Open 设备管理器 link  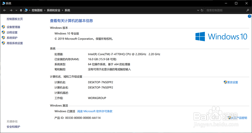13,27
